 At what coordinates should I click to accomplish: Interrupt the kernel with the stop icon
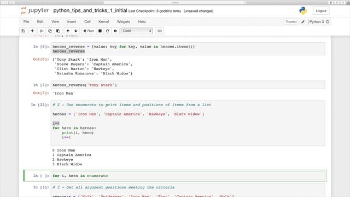[x=100, y=31]
